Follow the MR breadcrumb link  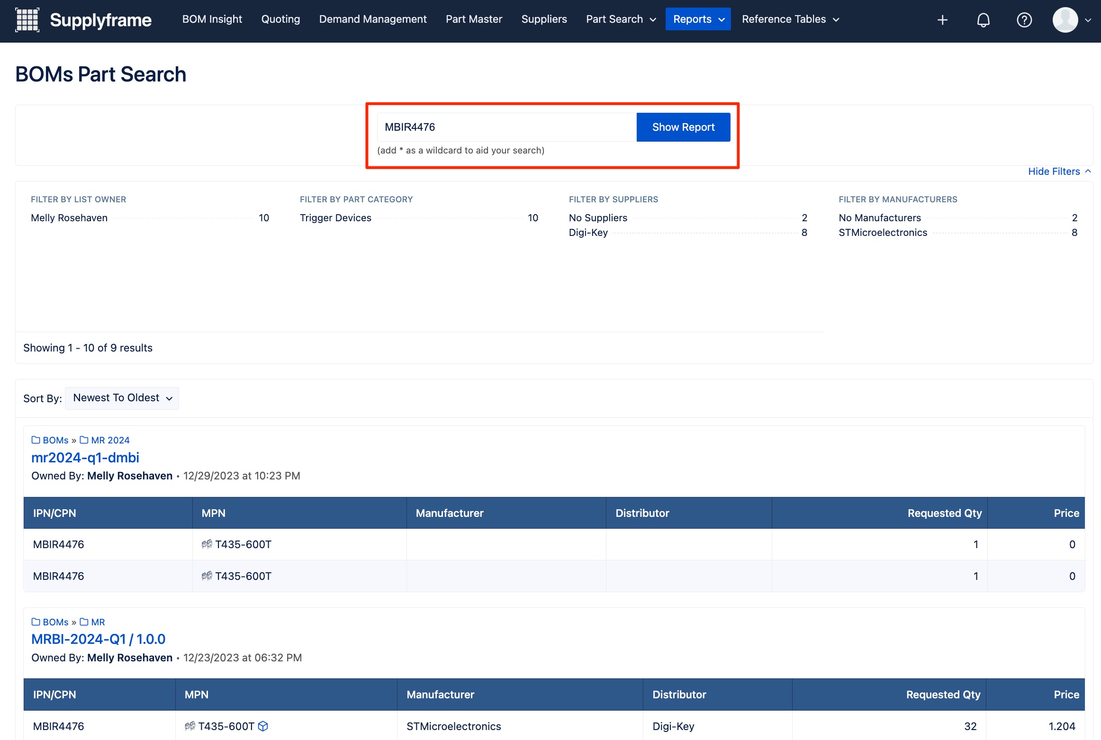click(x=98, y=622)
